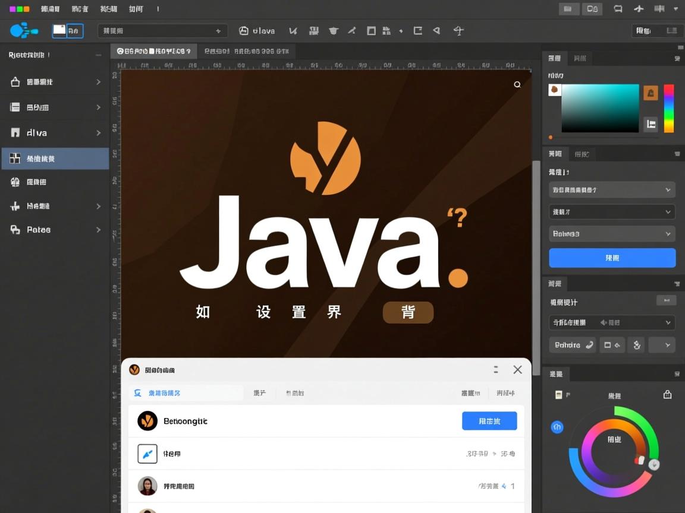Click the blue follow button in the dialog
Screen dimensions: 685x513
click(489, 421)
